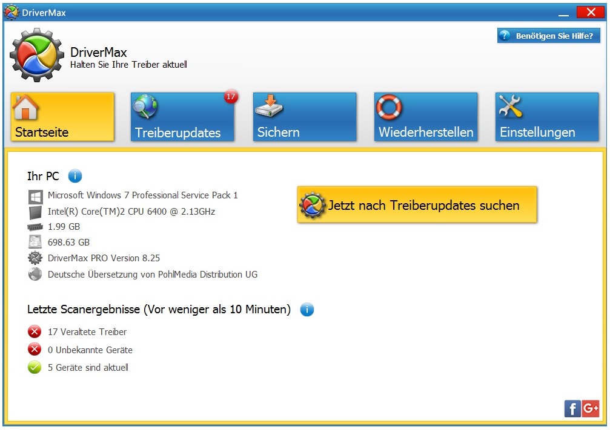Open the Startseite tab

(62, 117)
